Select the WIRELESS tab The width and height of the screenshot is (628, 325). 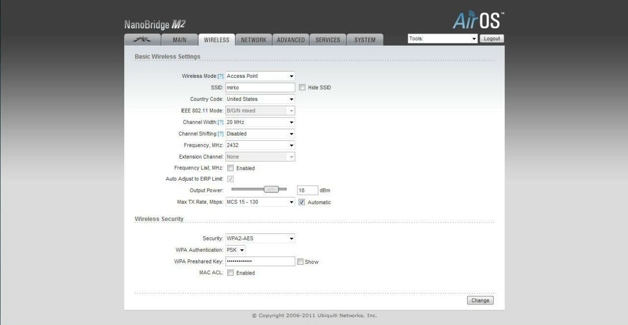[x=216, y=40]
